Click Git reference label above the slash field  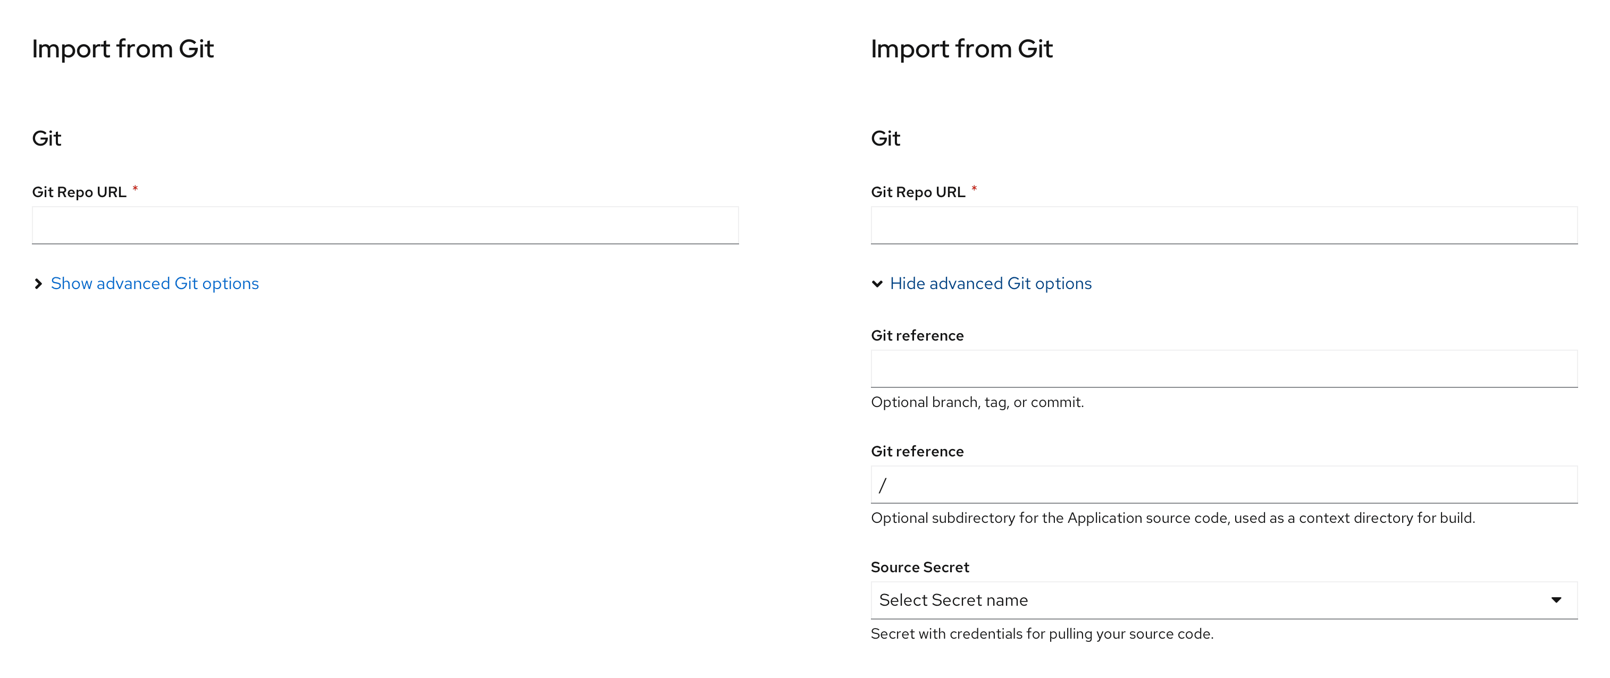[917, 451]
